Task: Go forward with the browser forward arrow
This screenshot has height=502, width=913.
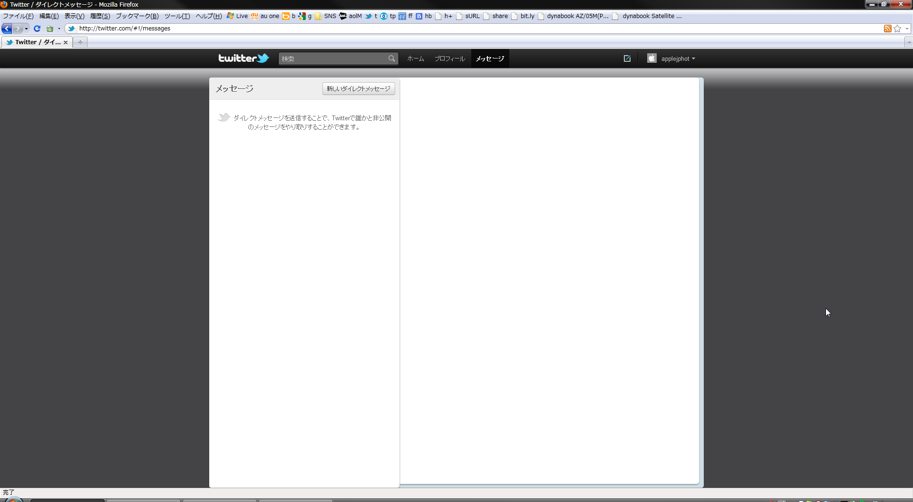Action: tap(17, 29)
